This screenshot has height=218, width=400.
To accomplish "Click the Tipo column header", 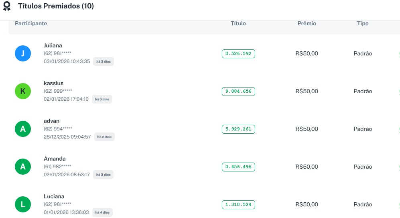I will [x=363, y=24].
